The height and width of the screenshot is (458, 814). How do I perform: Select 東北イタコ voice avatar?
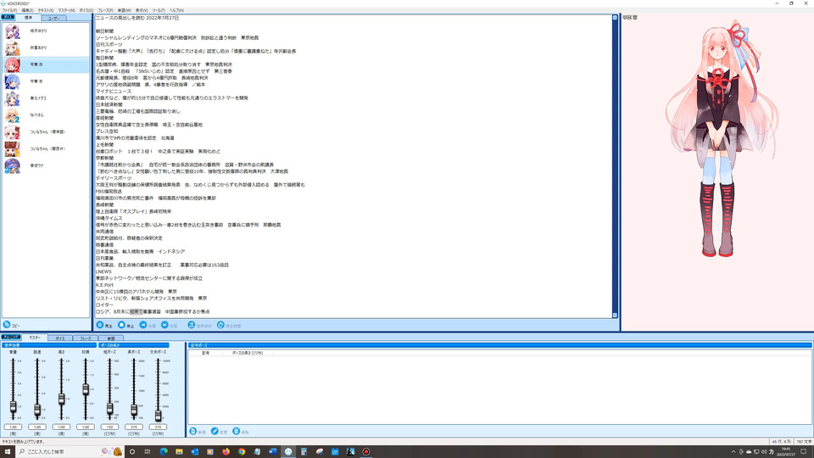pyautogui.click(x=13, y=98)
